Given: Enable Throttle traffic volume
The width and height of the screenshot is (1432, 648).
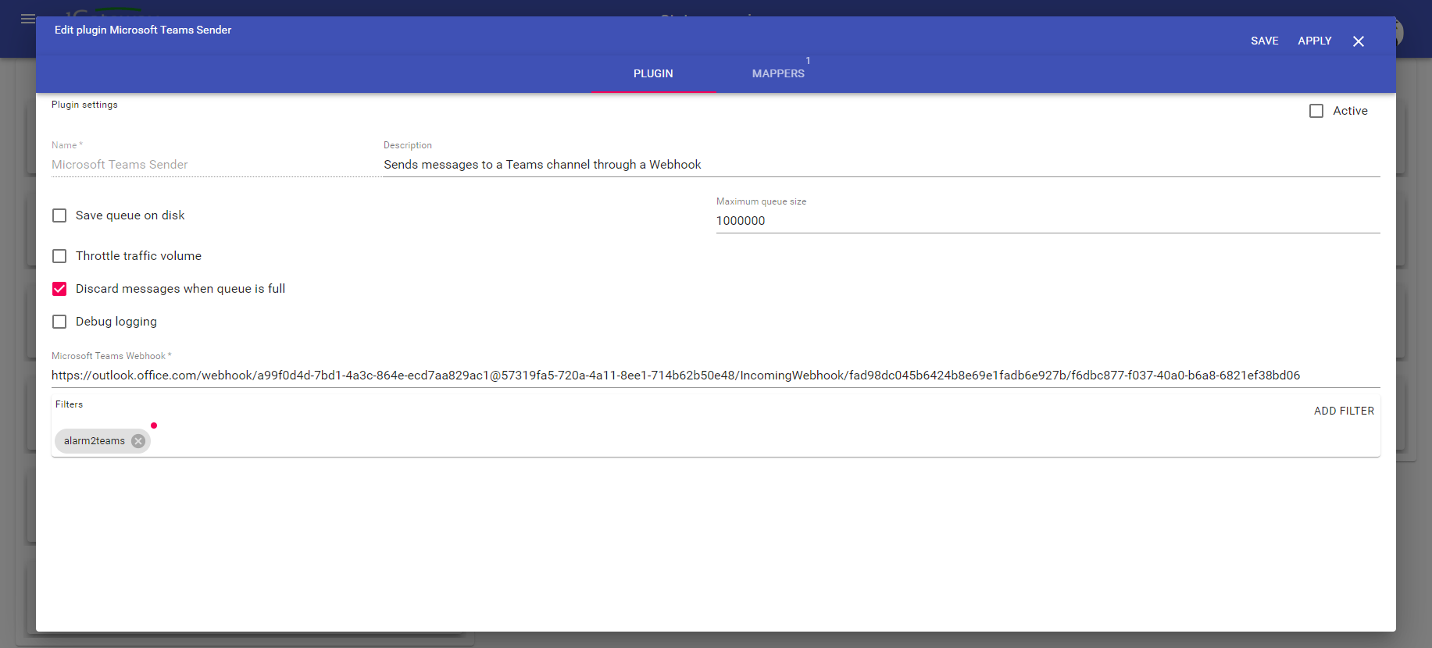Looking at the screenshot, I should click(59, 256).
